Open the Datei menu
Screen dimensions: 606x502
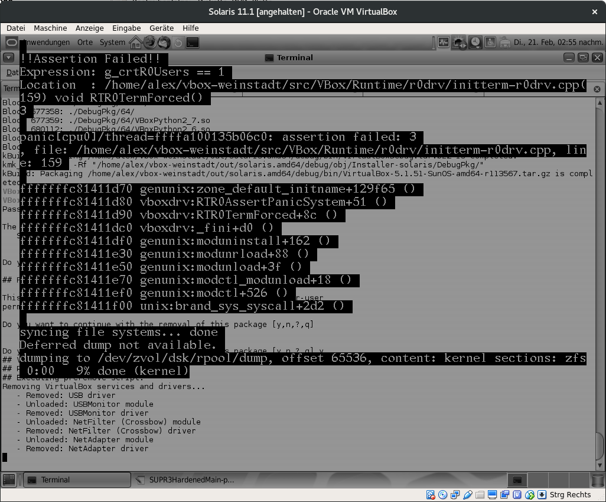[x=16, y=28]
